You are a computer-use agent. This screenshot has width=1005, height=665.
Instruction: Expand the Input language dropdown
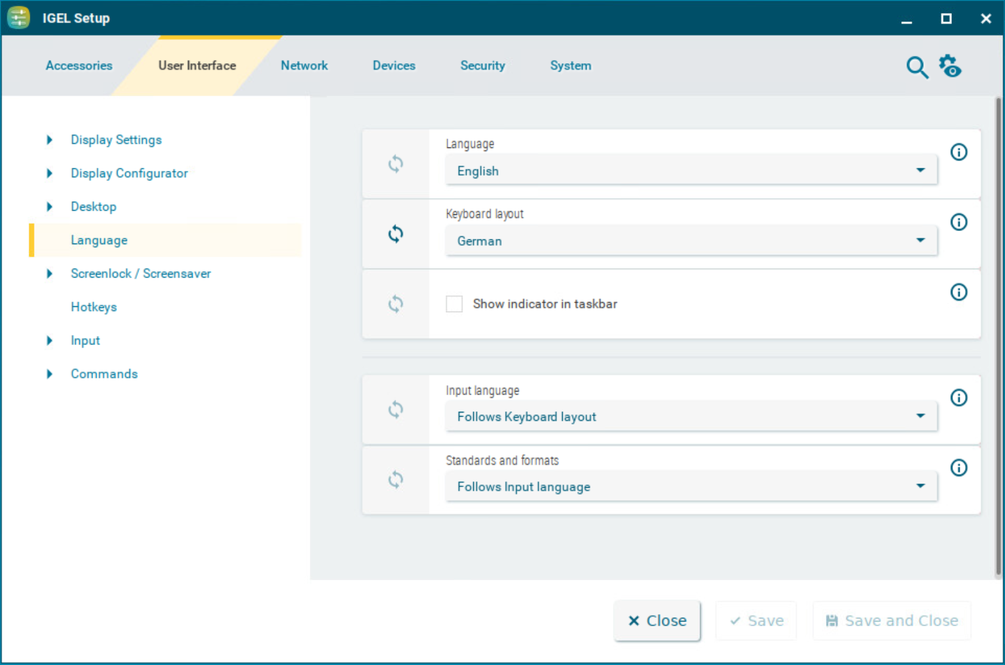[x=690, y=417]
